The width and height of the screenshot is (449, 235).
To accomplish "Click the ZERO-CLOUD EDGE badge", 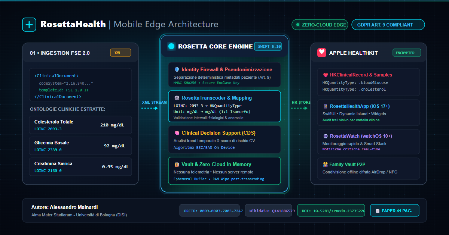I will point(320,25).
